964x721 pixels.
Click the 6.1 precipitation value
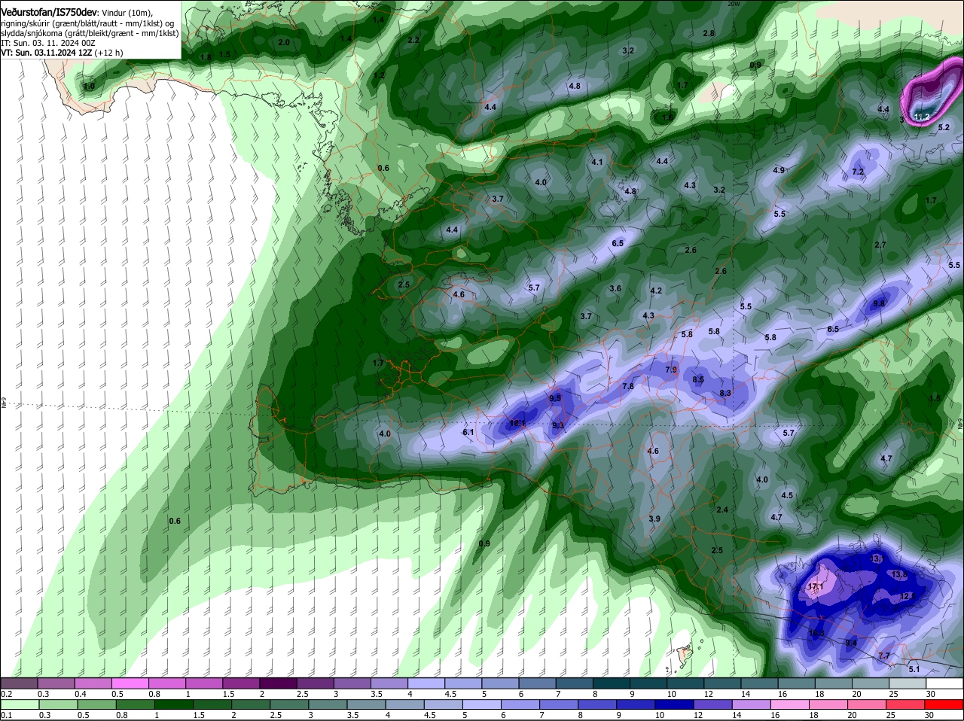point(468,432)
